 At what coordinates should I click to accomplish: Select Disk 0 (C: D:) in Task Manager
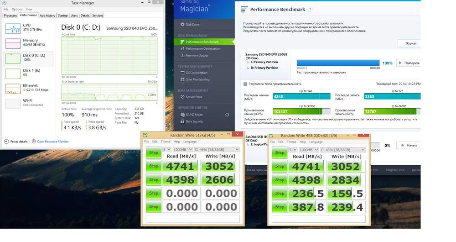click(28, 58)
